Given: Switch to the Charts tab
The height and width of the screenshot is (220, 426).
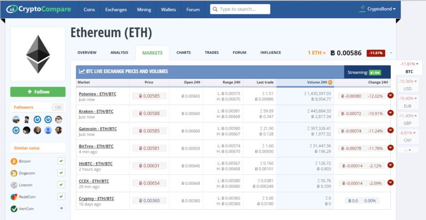Looking at the screenshot, I should tap(184, 53).
